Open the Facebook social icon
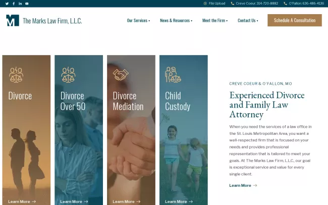Viewport: 328px width, 205px height. (x=14, y=4)
